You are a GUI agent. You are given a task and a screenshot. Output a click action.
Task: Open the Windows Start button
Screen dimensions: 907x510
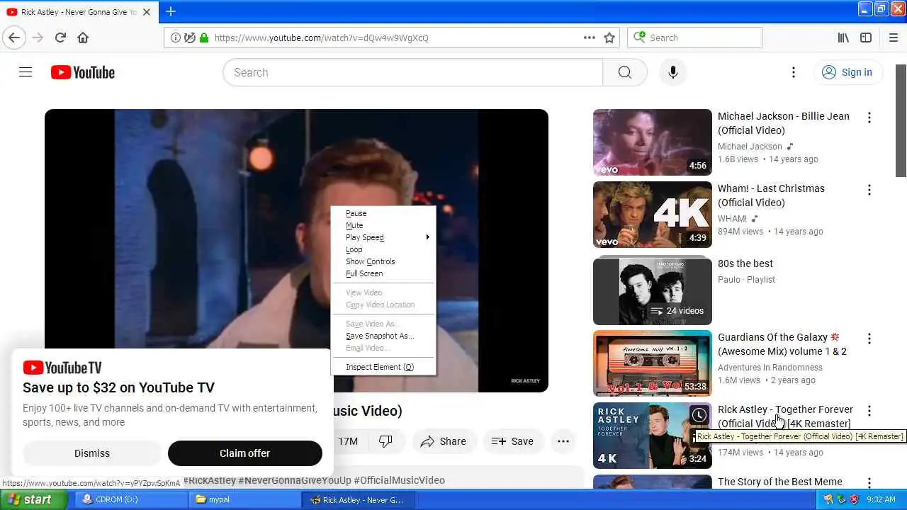point(33,499)
